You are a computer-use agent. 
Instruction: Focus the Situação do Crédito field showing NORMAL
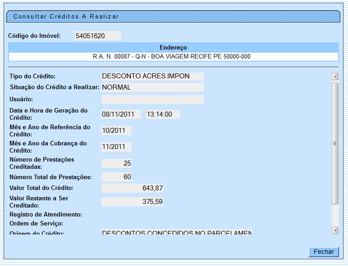[153, 87]
